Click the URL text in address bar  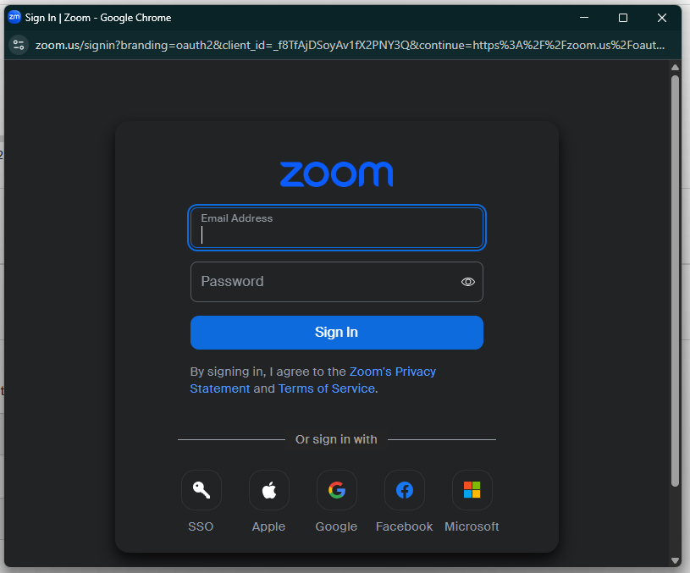(350, 45)
